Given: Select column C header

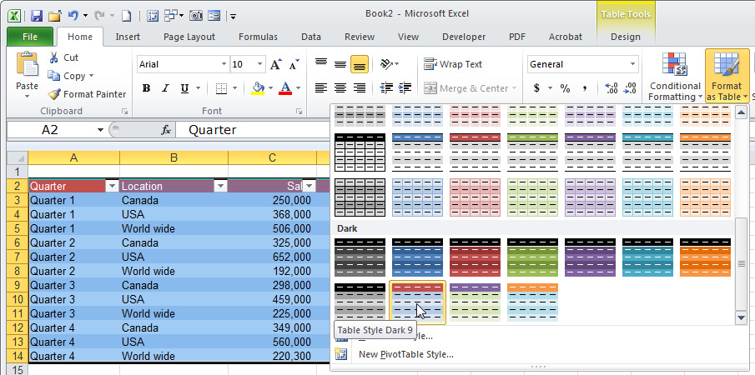Looking at the screenshot, I should (x=273, y=157).
